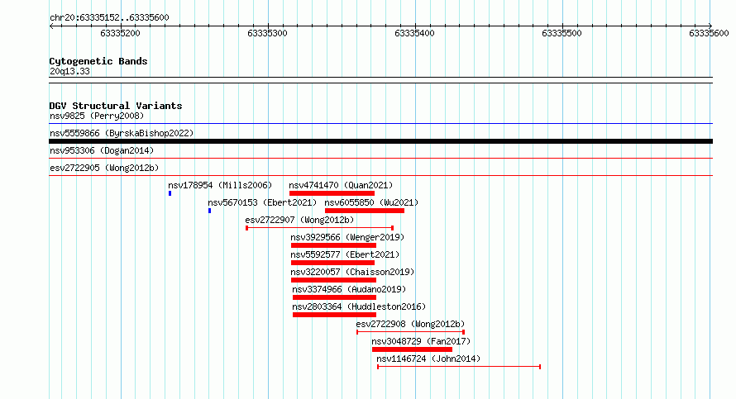The height and width of the screenshot is (399, 736).
Task: Open esv2722907 (Wong2012b) label
Action: [299, 220]
